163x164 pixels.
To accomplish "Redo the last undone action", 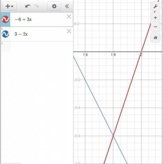I will (37, 6).
